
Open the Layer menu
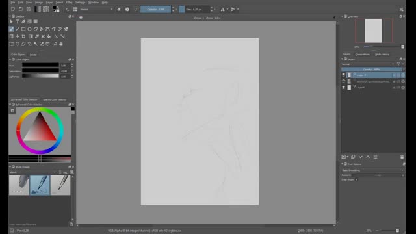[x=49, y=3]
